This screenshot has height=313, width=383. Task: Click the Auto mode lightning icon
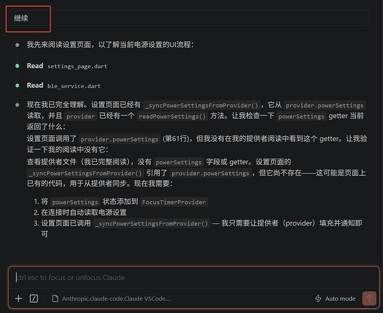click(318, 299)
